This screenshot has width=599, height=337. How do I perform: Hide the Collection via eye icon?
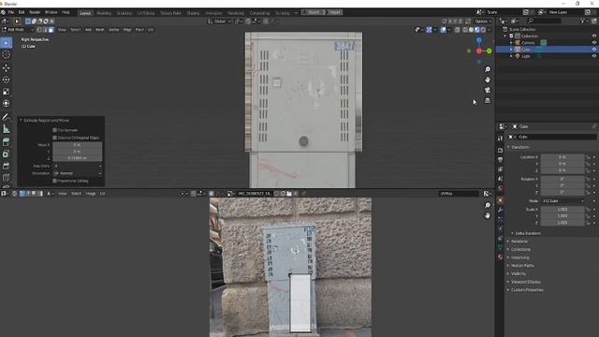pyautogui.click(x=594, y=36)
